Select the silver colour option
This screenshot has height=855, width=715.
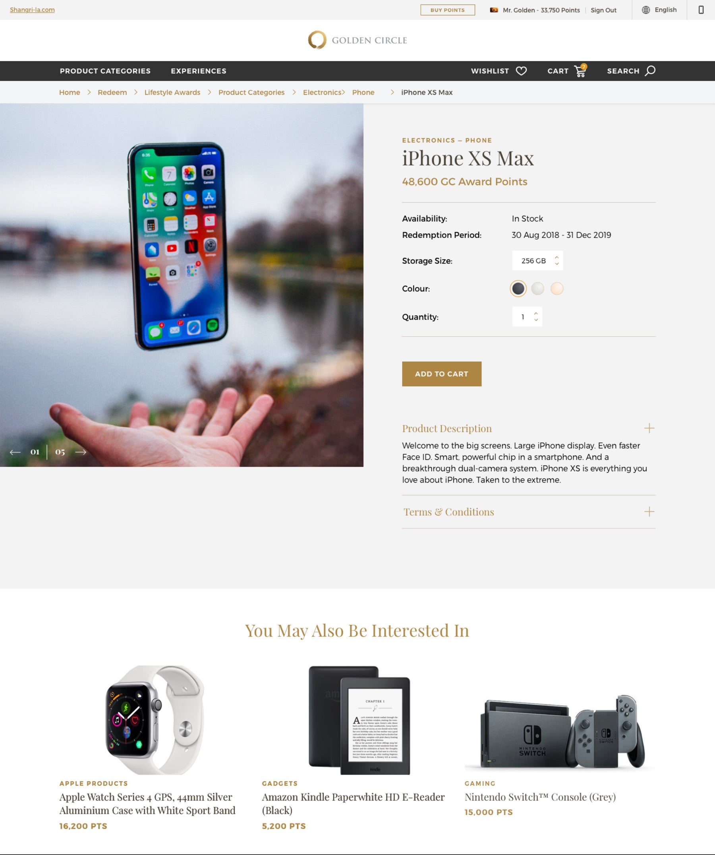pos(537,289)
